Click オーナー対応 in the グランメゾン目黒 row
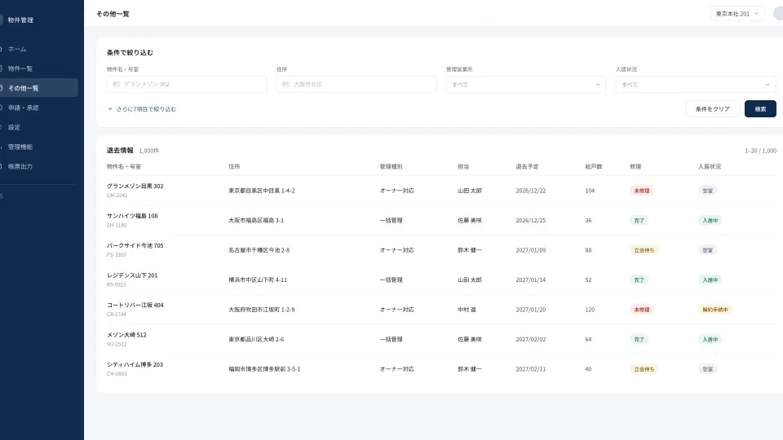The width and height of the screenshot is (783, 440). tap(396, 191)
